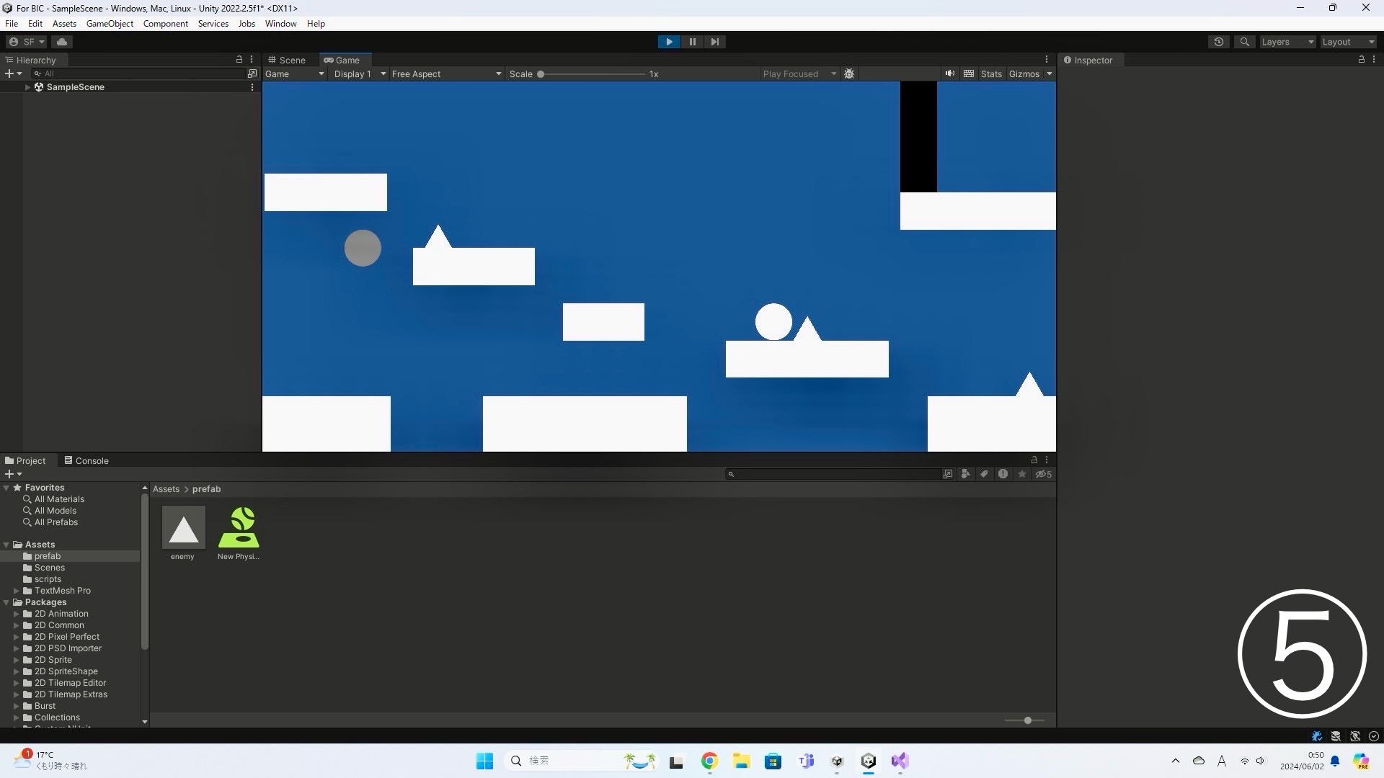Click the global search magnifier icon
The width and height of the screenshot is (1384, 778).
click(1244, 42)
